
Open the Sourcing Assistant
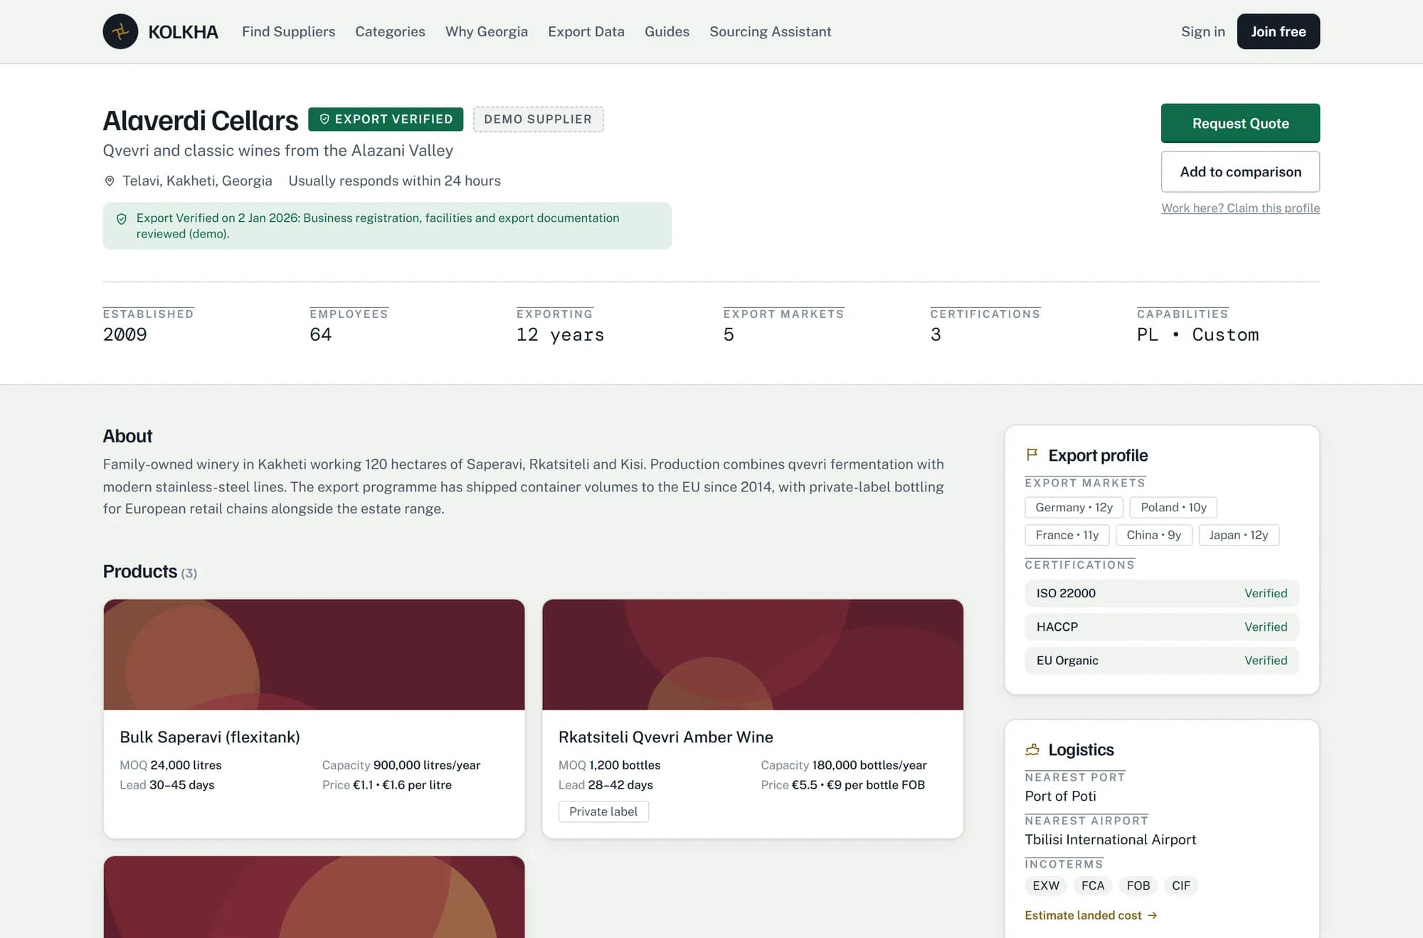pos(770,31)
